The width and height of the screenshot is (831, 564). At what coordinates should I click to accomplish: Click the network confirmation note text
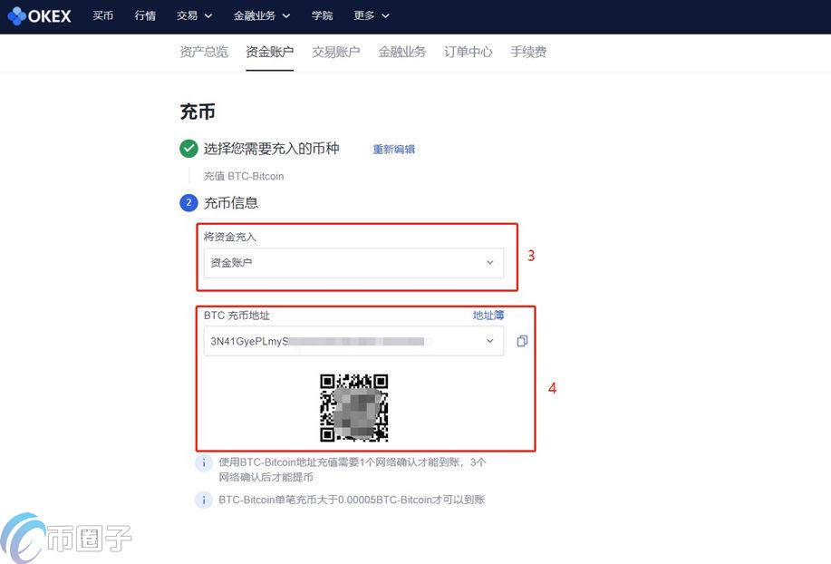click(353, 470)
